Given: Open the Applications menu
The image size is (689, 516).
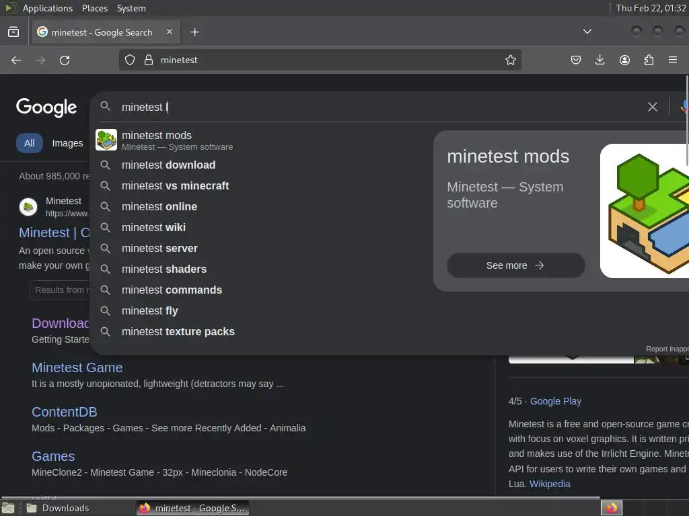Looking at the screenshot, I should pos(48,8).
